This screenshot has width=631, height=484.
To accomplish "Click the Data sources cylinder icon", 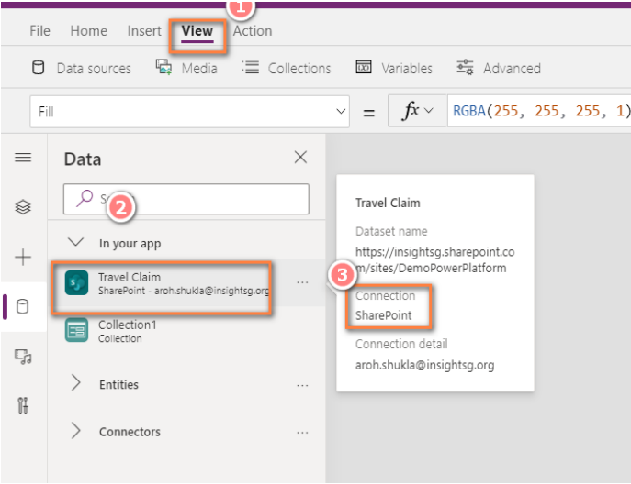I will [x=39, y=68].
